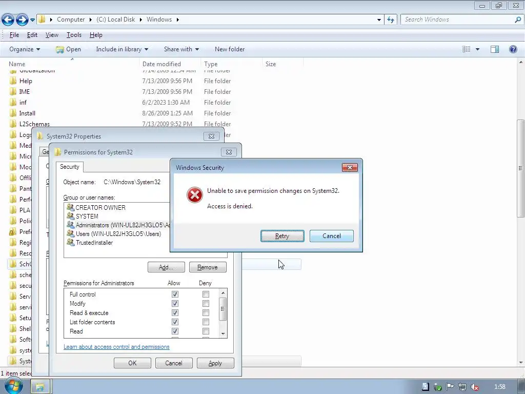Viewport: 525px width, 394px height.
Task: Open Include in library dropdown
Action: coord(122,49)
